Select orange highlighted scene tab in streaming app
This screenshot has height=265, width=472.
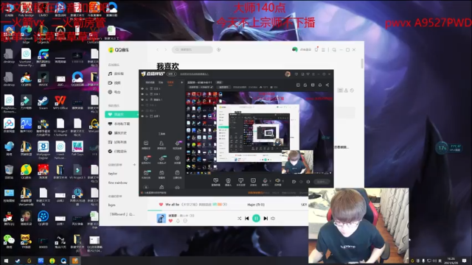coord(170,82)
